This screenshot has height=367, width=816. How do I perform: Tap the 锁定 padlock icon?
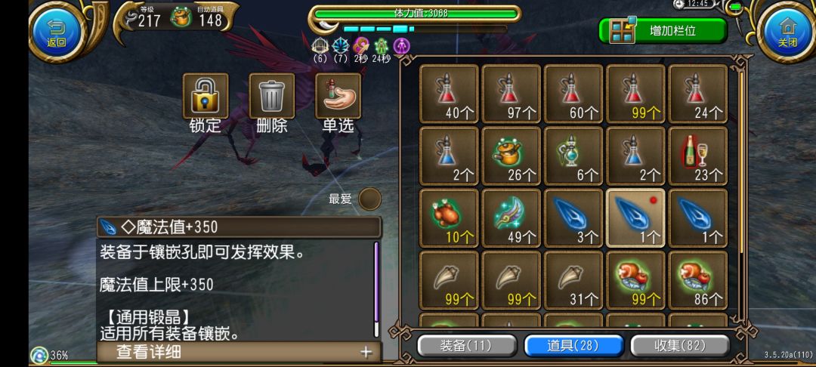(205, 96)
